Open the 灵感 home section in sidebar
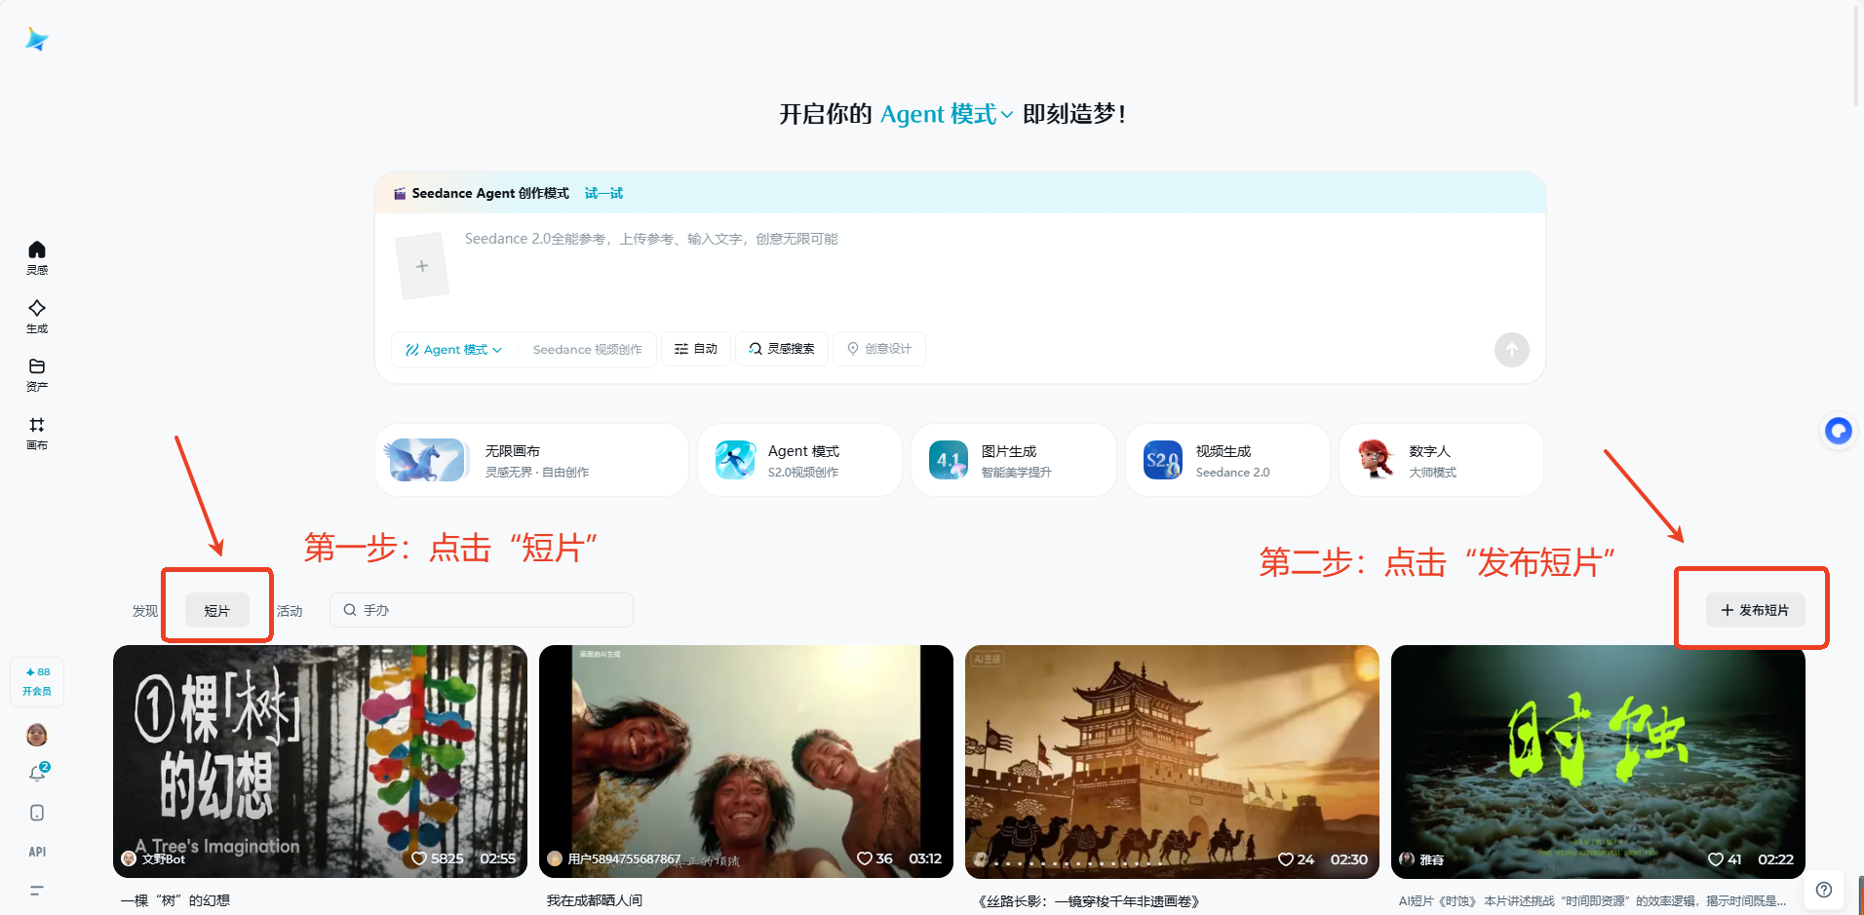This screenshot has width=1864, height=915. coord(36,256)
